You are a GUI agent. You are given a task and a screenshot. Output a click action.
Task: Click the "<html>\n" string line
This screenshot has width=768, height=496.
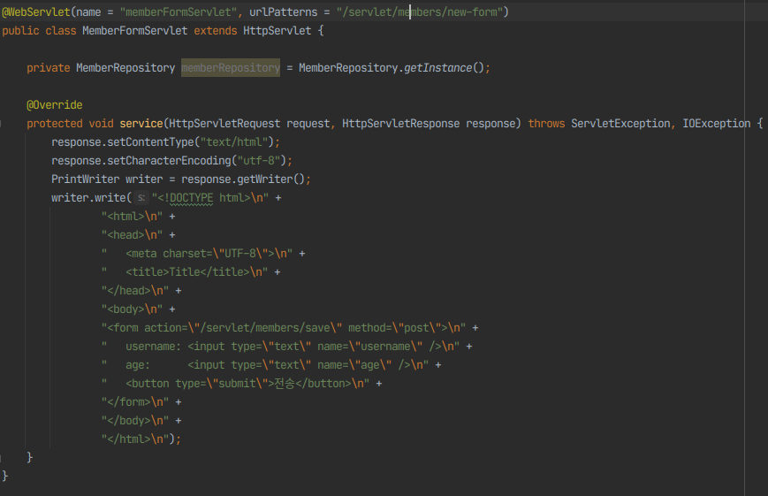tap(132, 217)
